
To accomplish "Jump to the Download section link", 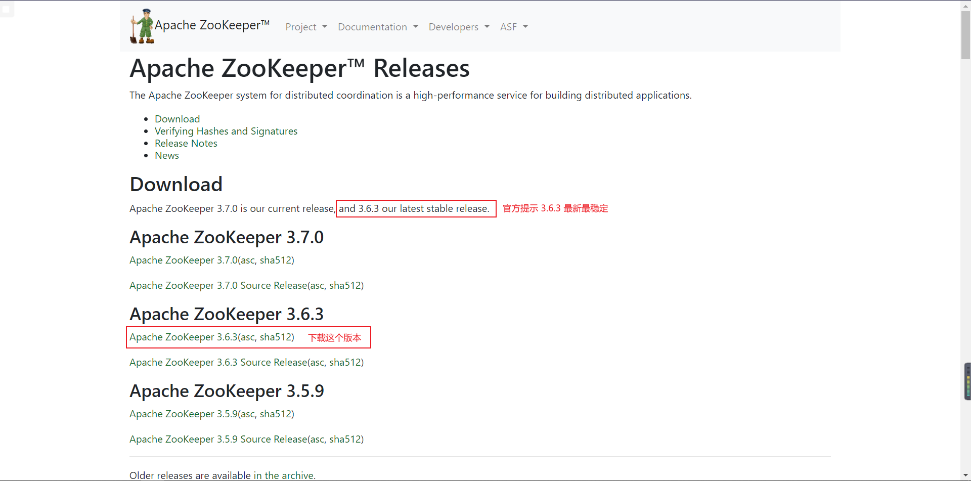I will 177,119.
